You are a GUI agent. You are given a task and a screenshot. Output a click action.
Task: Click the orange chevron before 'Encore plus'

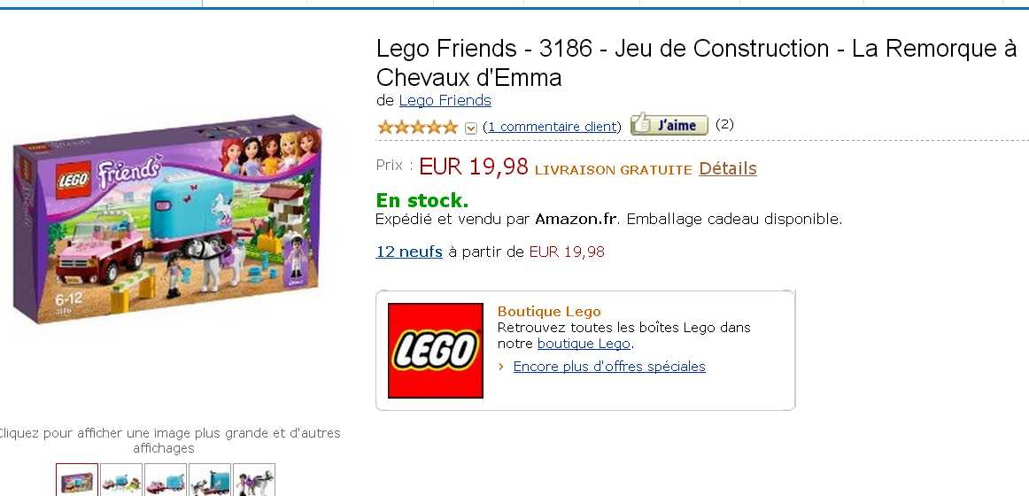[x=501, y=367]
